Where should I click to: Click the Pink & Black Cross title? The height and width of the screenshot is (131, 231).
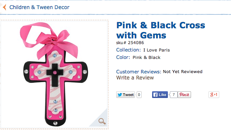click(160, 30)
